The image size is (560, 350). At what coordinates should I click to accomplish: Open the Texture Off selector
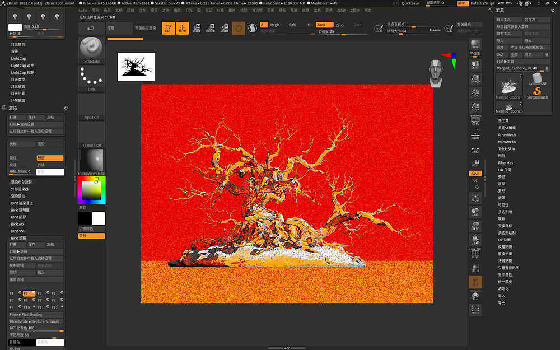91,134
